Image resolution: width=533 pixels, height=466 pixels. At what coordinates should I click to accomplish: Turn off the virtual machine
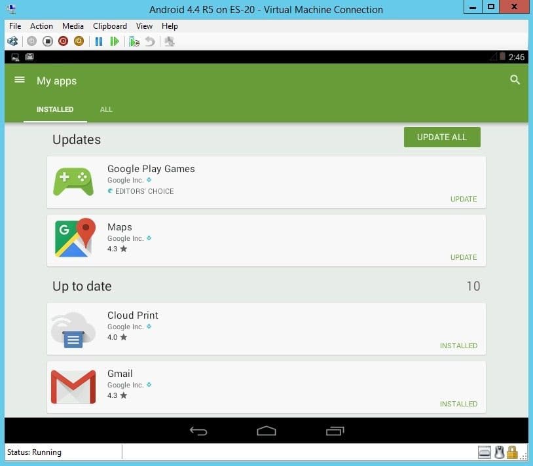click(x=48, y=41)
